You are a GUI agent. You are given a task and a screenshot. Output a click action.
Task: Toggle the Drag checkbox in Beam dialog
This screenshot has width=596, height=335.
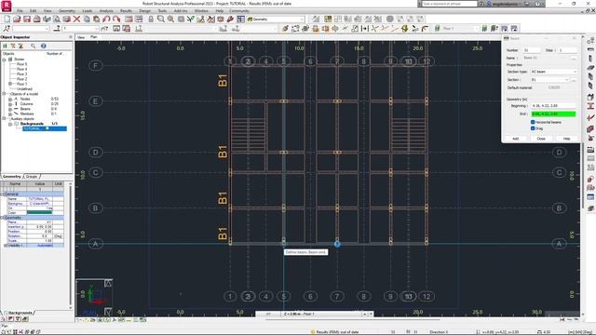(x=533, y=128)
